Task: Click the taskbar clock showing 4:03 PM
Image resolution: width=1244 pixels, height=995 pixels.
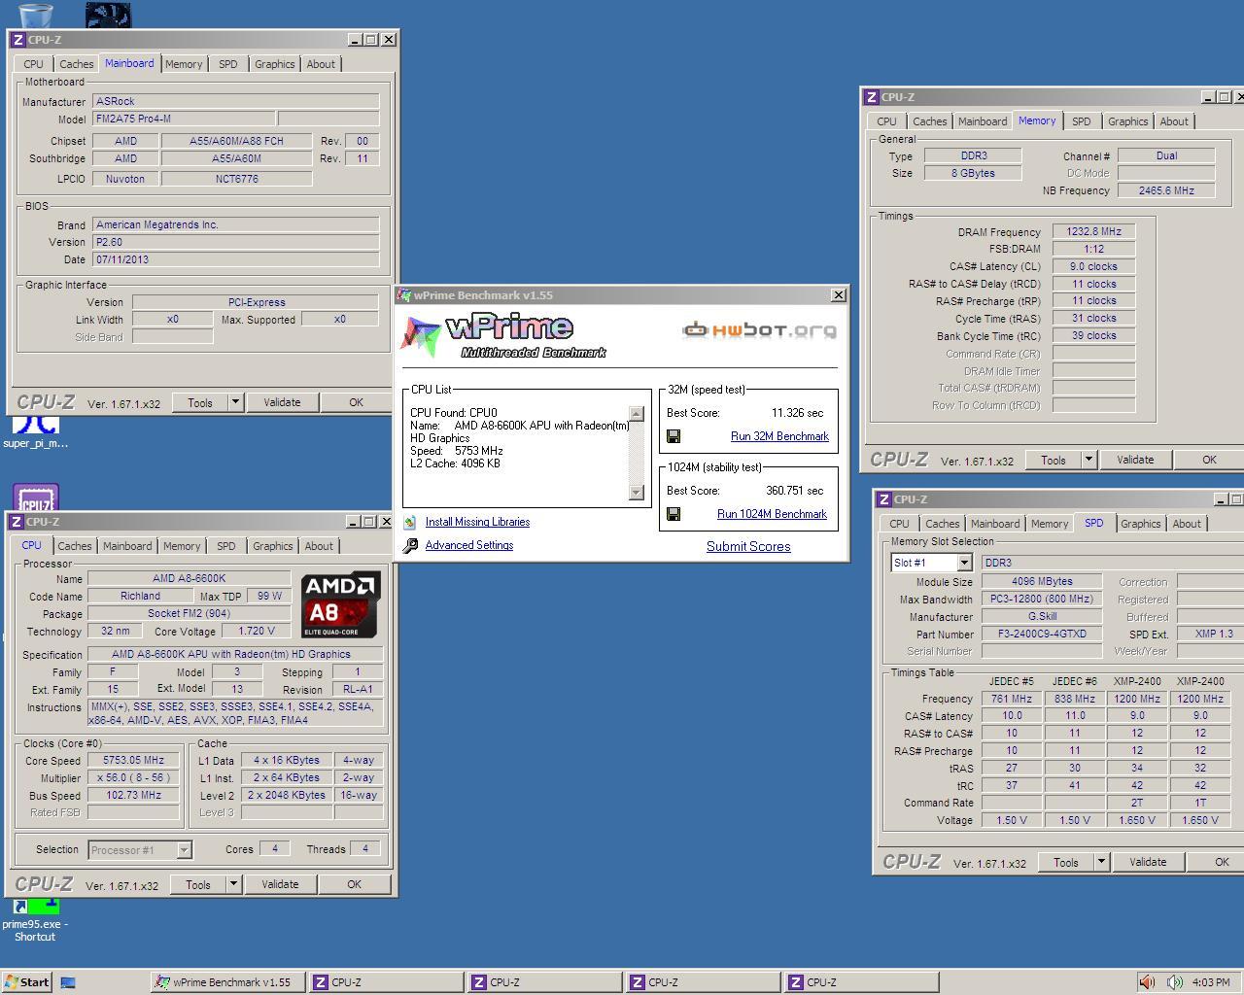Action: pyautogui.click(x=1210, y=982)
